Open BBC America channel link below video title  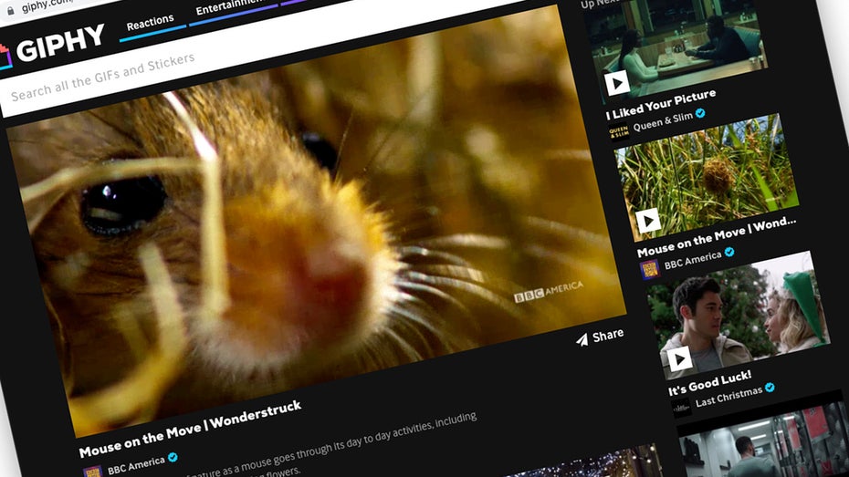[134, 464]
